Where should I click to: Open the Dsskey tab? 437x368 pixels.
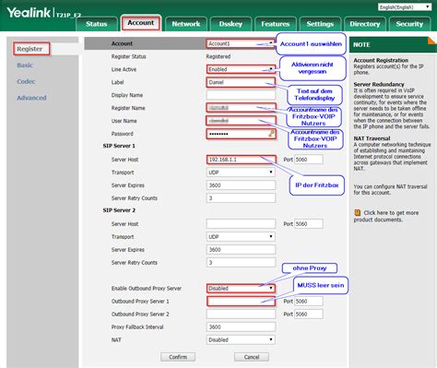tap(230, 24)
